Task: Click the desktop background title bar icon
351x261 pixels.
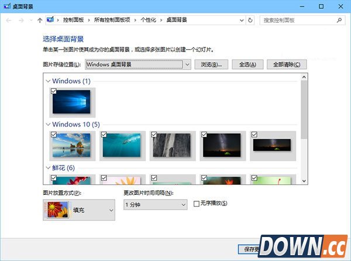Action: tap(7, 6)
